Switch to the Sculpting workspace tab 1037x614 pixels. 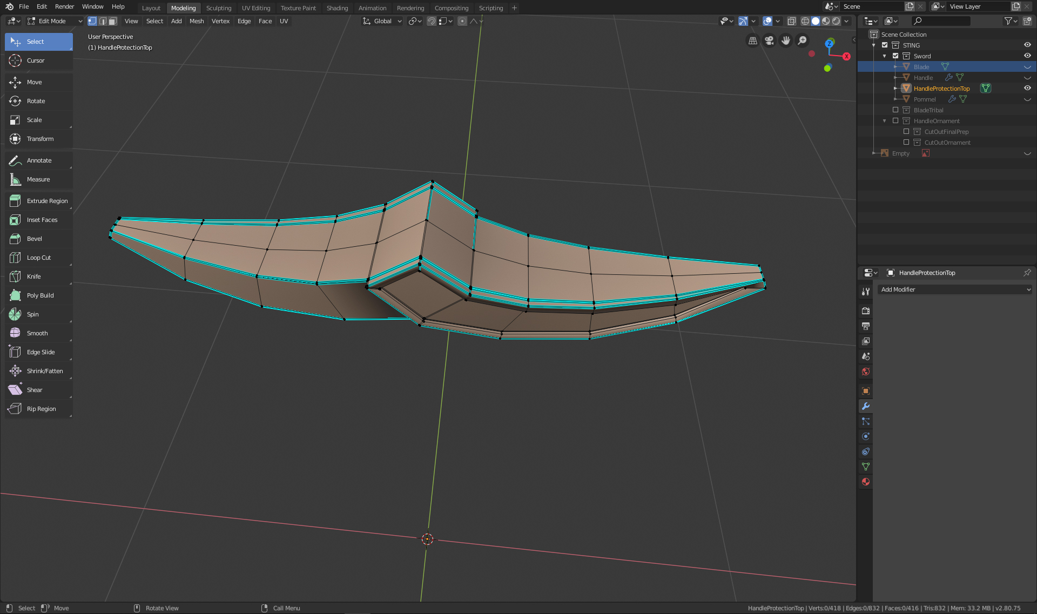tap(218, 8)
